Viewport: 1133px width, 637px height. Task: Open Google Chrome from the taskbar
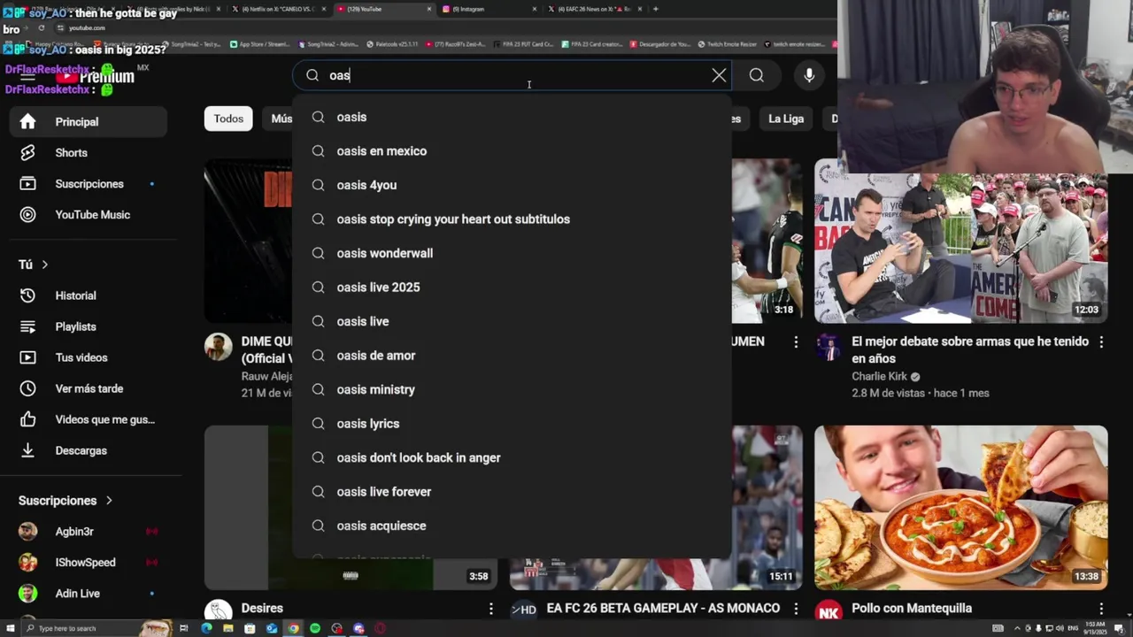pos(293,628)
